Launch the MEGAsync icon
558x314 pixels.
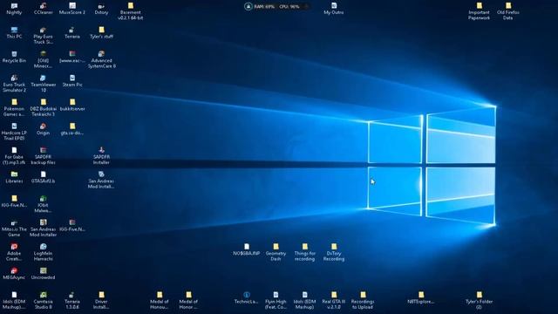click(x=14, y=274)
